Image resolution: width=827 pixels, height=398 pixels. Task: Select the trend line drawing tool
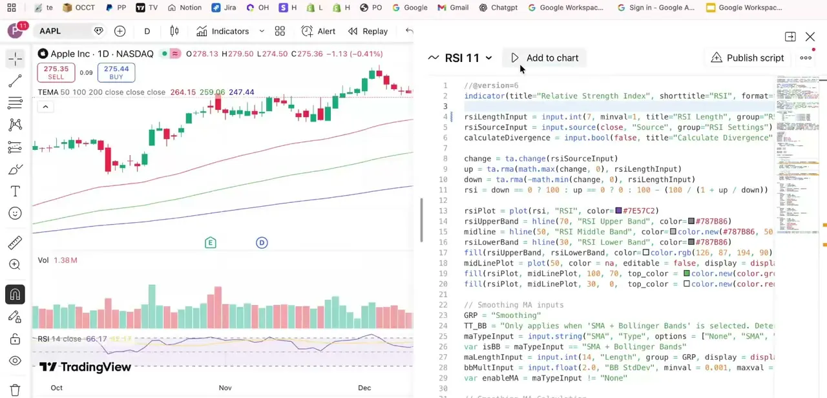(x=16, y=81)
